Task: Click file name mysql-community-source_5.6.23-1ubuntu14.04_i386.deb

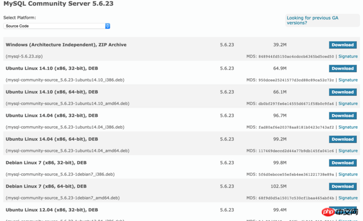Action: 65,127
